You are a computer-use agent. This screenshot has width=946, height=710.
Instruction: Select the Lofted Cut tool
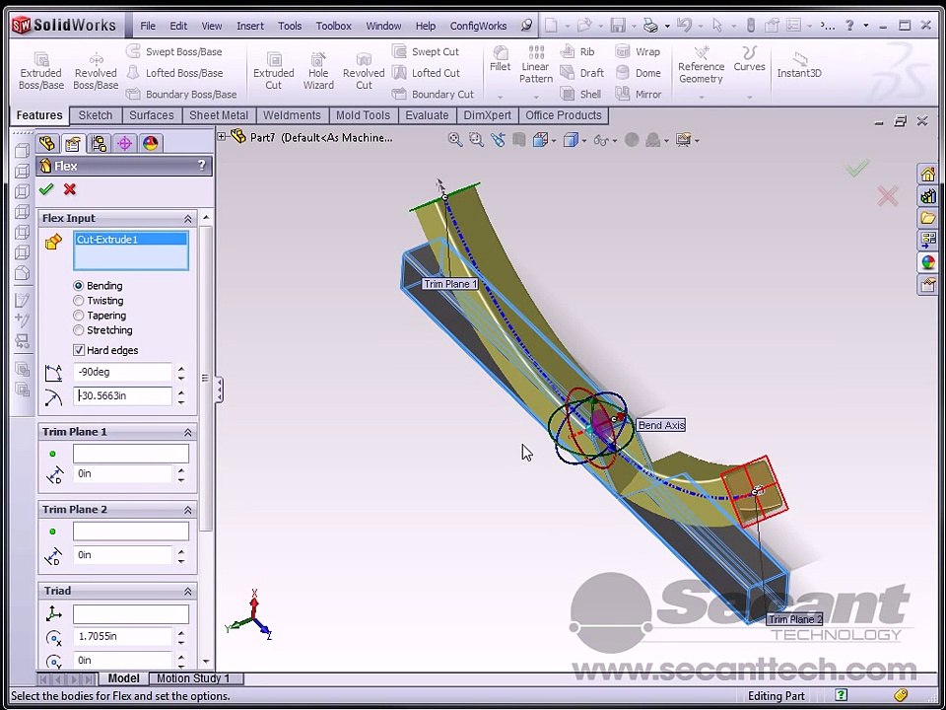pos(426,73)
